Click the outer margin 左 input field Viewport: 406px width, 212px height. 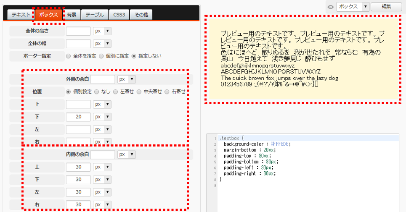pyautogui.click(x=78, y=129)
